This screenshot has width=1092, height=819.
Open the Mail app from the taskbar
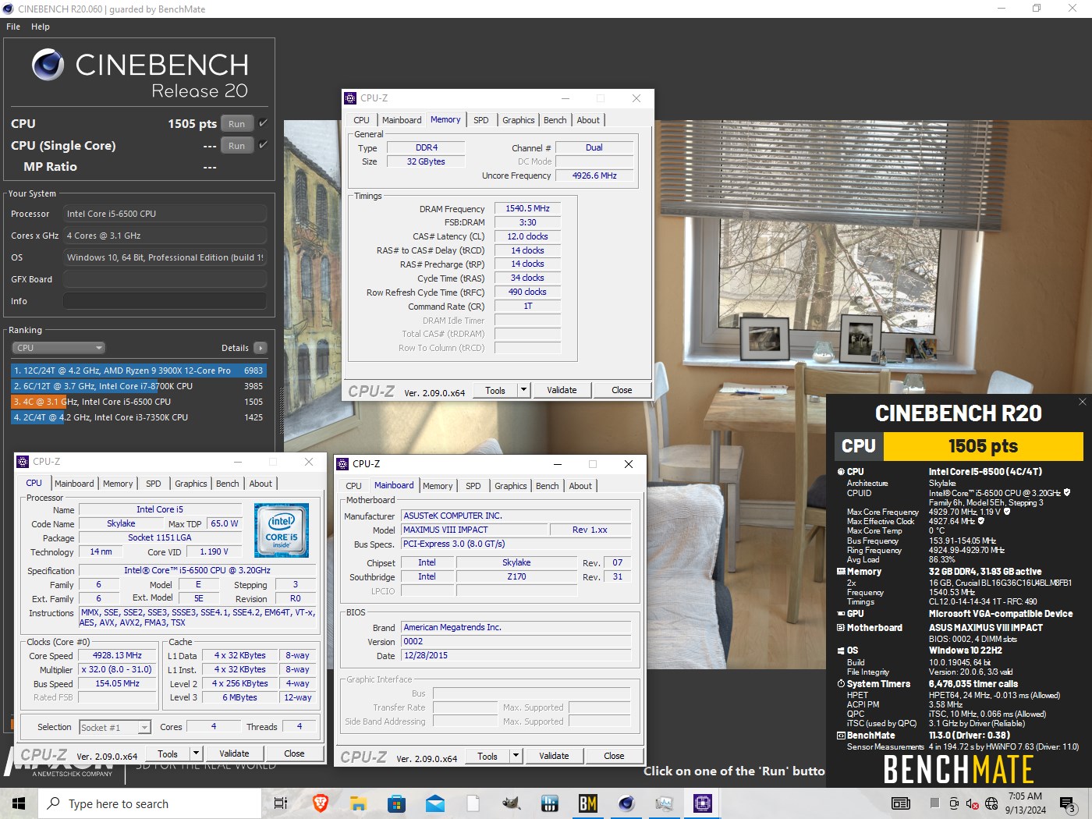pyautogui.click(x=435, y=803)
